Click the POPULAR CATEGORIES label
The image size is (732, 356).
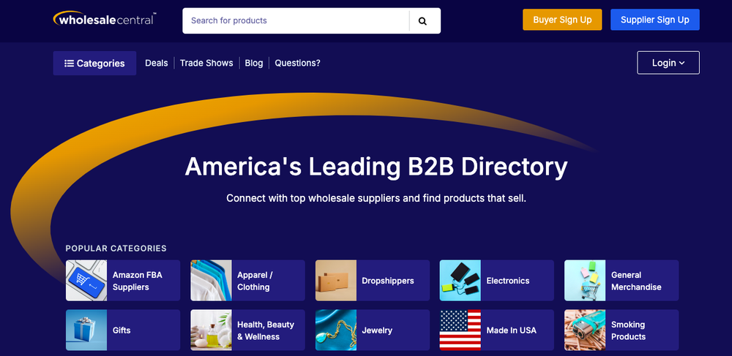pos(116,249)
